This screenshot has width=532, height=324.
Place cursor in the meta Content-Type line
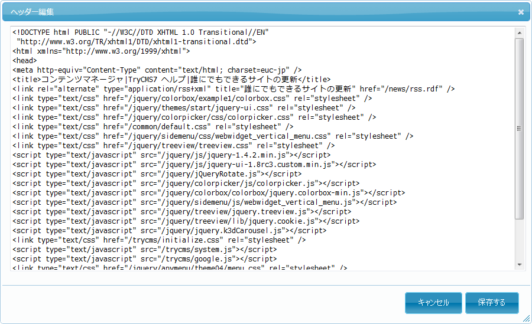157,70
